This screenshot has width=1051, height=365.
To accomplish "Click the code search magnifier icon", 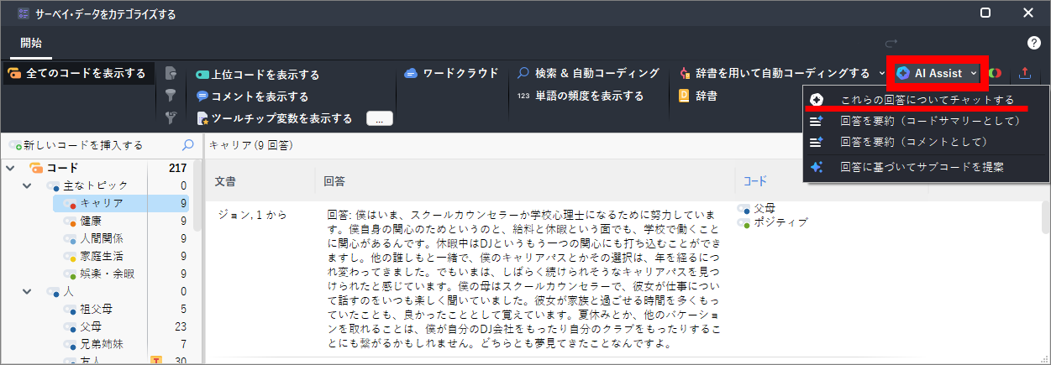I will click(x=188, y=145).
